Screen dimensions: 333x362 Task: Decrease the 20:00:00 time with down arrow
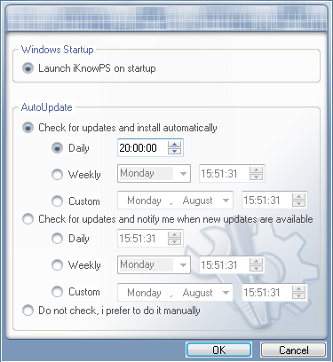click(175, 151)
